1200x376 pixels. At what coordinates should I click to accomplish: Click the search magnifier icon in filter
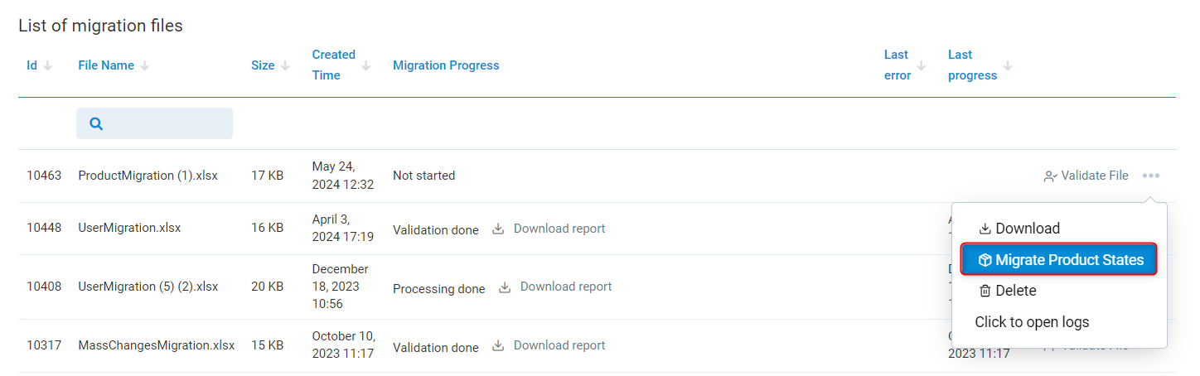coord(96,123)
